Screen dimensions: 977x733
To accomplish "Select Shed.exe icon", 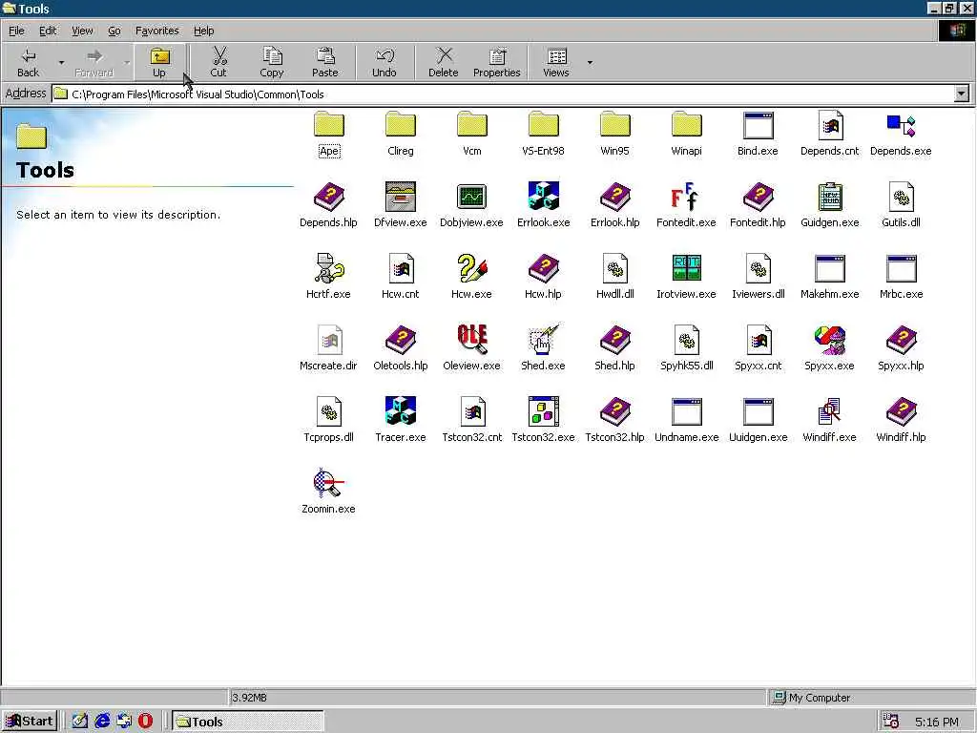I will click(x=543, y=340).
